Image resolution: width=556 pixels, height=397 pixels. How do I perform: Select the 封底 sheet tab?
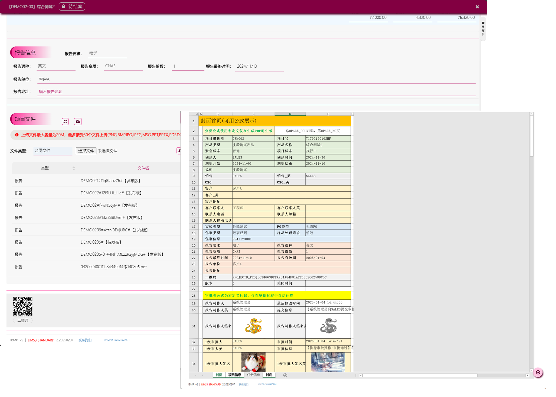click(269, 375)
